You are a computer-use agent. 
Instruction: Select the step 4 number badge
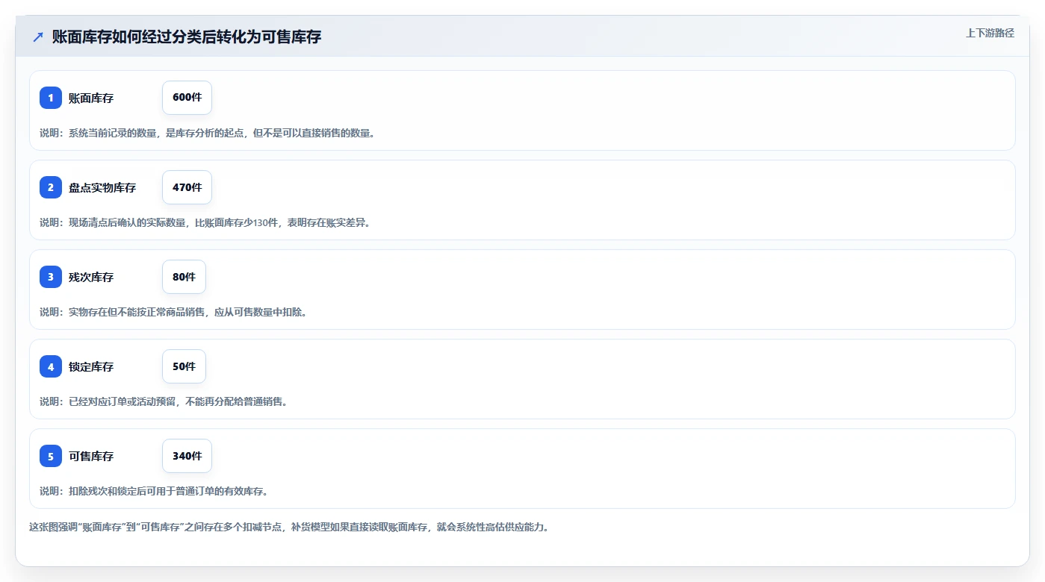(x=51, y=366)
